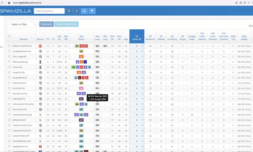Click the sort icon on SZ Score header

140,39
